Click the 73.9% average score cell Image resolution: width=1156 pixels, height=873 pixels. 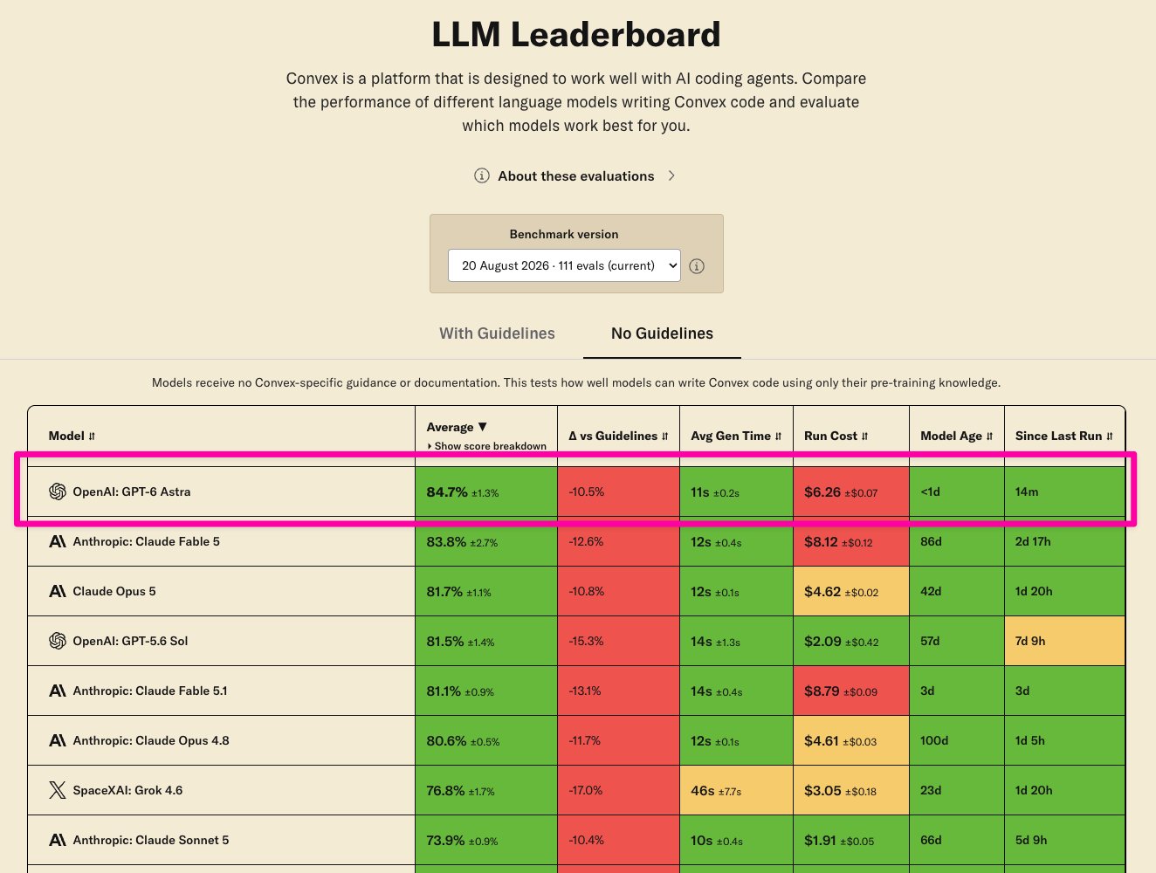[486, 840]
